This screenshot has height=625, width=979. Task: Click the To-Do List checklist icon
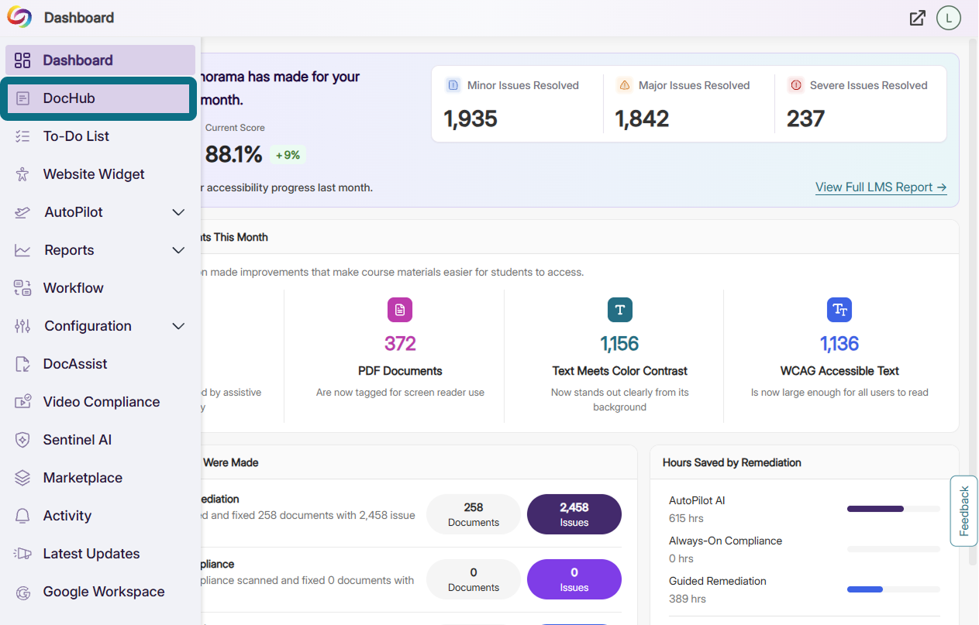(x=22, y=136)
